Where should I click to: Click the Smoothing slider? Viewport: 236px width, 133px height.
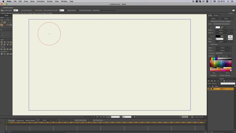pyautogui.click(x=108, y=10)
